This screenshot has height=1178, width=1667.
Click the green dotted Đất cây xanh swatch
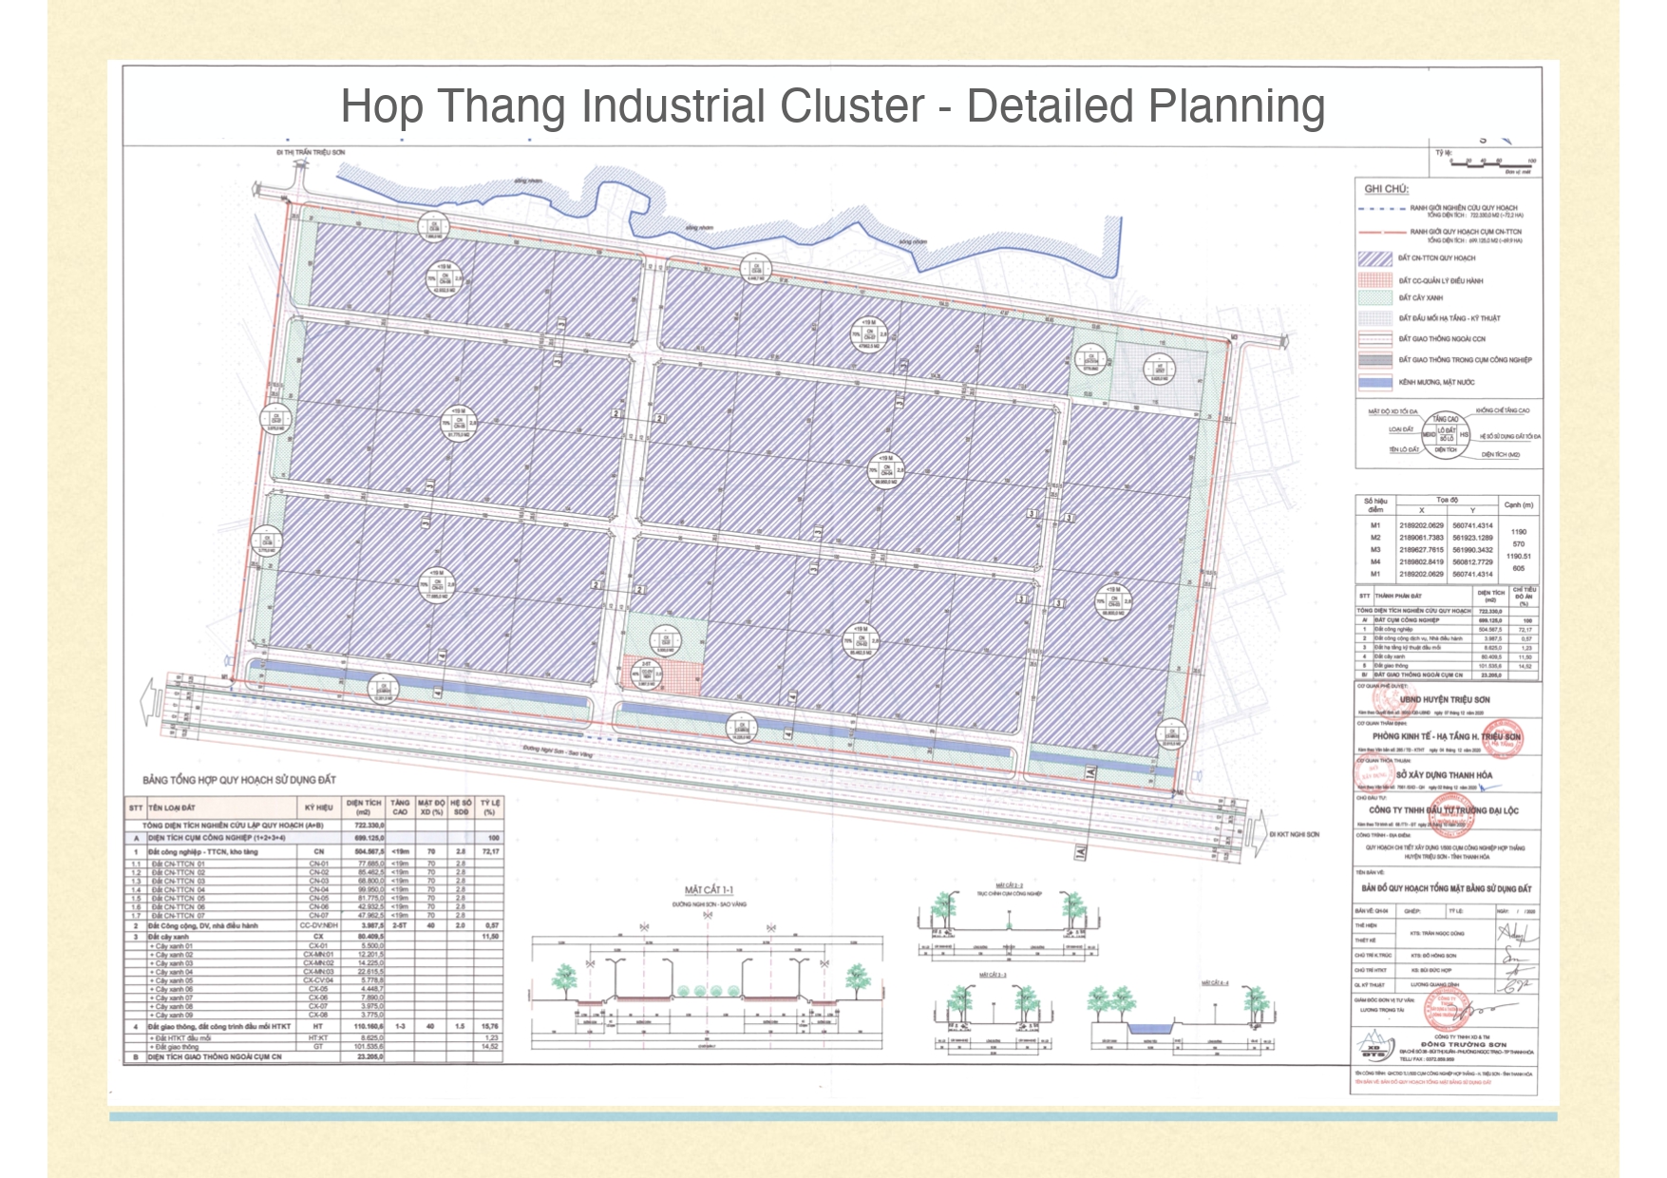point(1374,297)
